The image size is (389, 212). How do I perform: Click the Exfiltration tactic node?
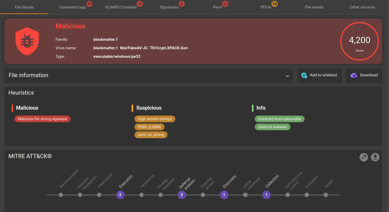(307, 195)
